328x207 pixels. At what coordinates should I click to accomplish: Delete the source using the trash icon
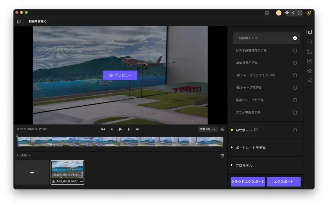point(222,155)
